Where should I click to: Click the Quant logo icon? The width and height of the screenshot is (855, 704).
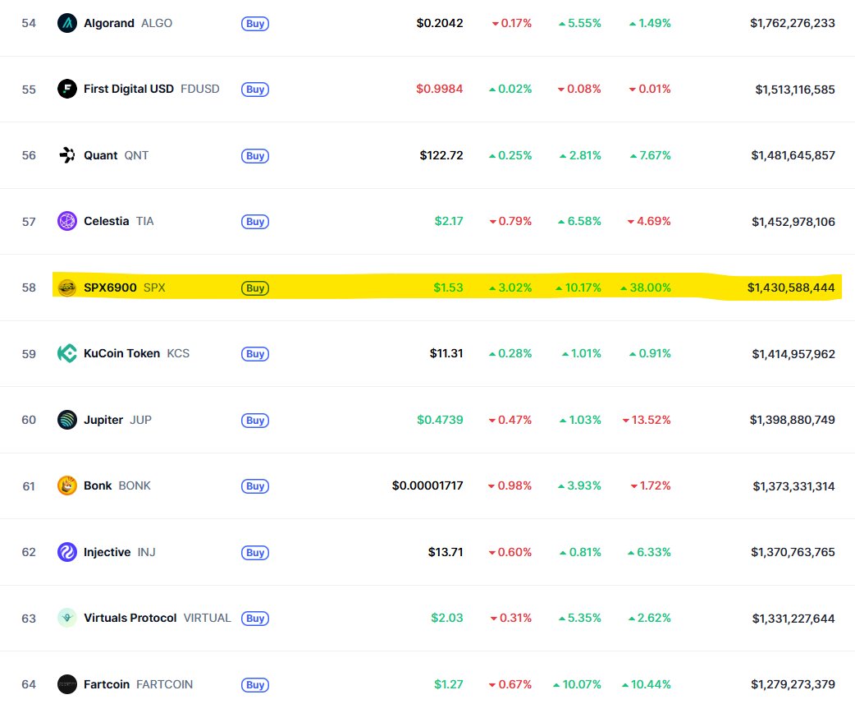[x=67, y=155]
